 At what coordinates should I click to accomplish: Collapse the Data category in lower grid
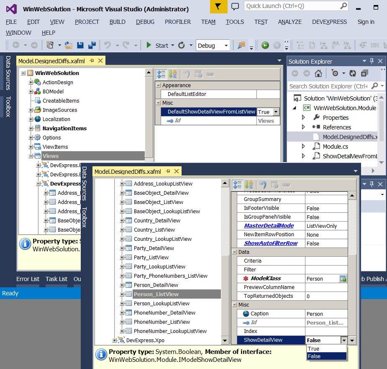click(235, 252)
